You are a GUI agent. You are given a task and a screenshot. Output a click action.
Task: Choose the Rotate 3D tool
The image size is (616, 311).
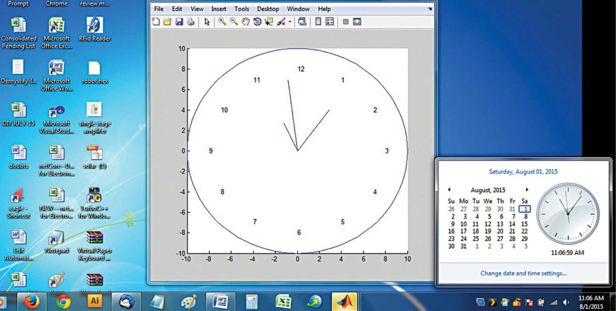pos(257,22)
